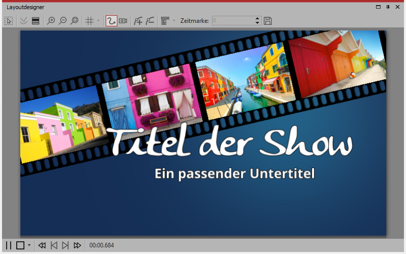
Task: Toggle the camera pan tool
Action: 123,21
